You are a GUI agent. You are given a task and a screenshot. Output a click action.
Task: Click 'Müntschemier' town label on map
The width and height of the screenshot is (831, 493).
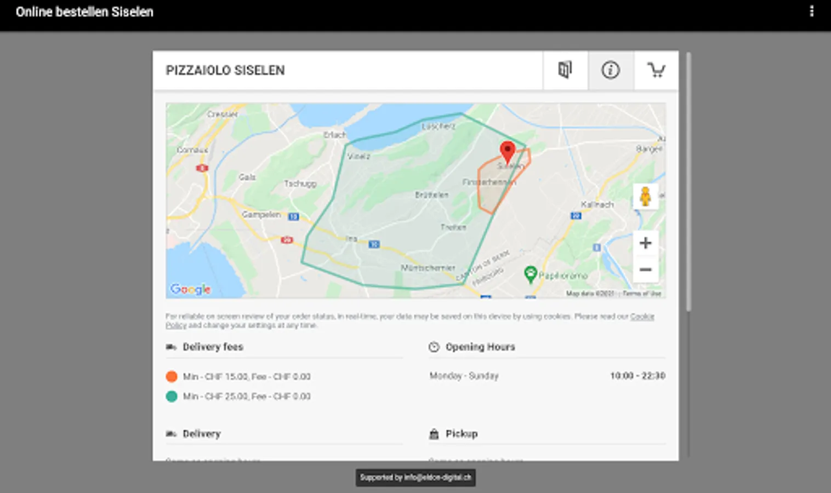point(428,268)
